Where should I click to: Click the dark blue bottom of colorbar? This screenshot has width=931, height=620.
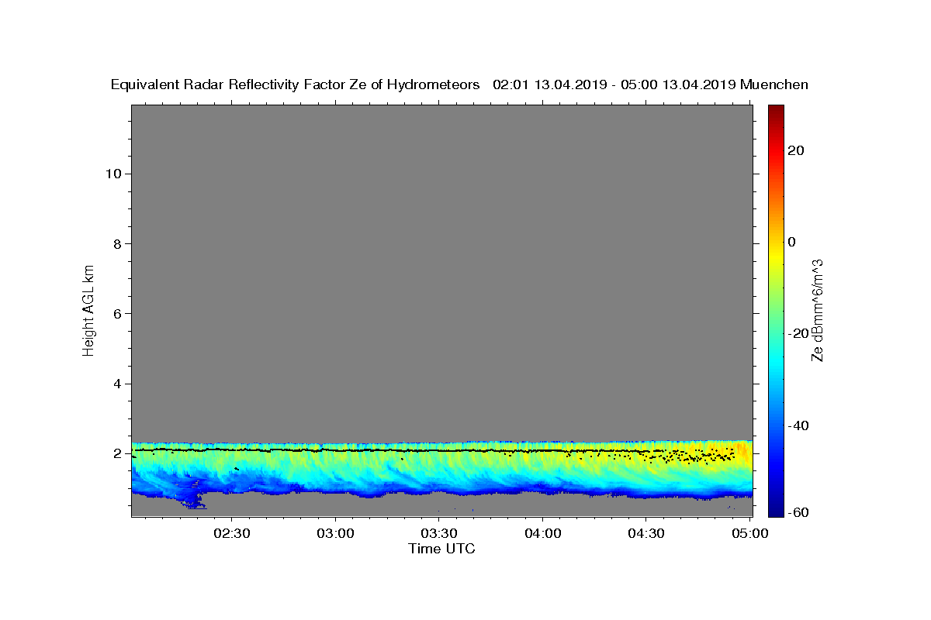tap(776, 509)
